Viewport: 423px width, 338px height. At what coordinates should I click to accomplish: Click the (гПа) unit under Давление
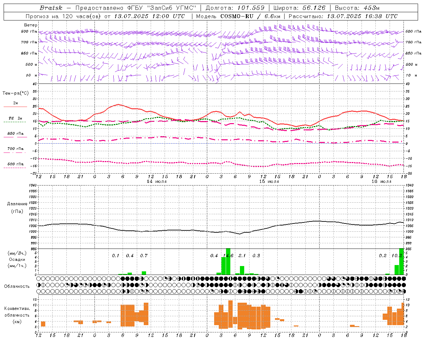(17, 212)
